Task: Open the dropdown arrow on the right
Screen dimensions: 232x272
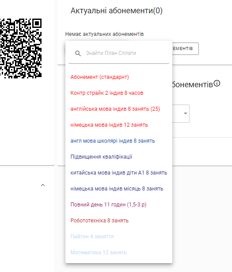Action: click(185, 113)
